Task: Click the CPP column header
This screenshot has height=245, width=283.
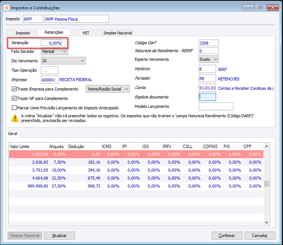Action: [253, 146]
